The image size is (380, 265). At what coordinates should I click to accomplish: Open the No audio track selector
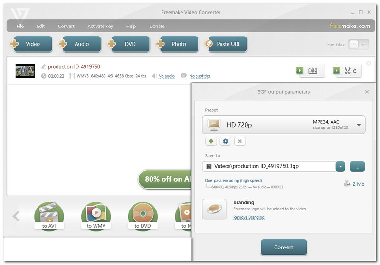point(166,76)
